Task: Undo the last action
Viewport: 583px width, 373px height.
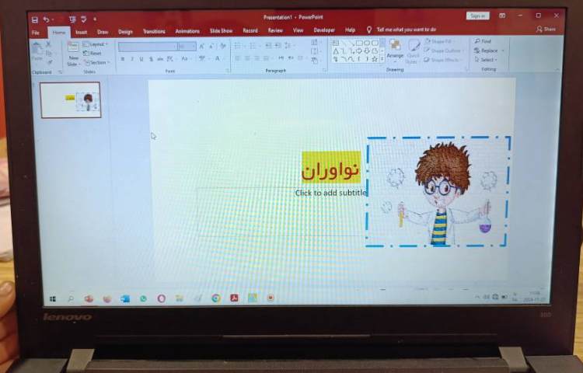Action: coord(46,19)
